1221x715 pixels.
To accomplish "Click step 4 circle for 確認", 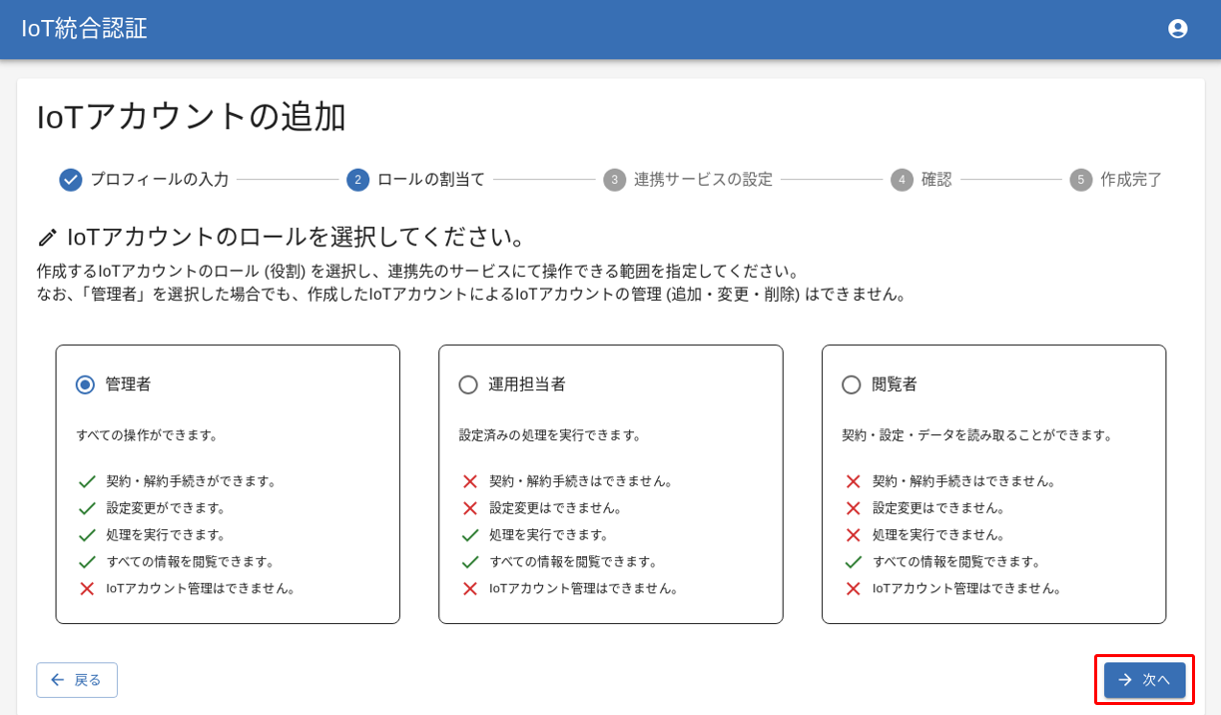I will tap(902, 180).
